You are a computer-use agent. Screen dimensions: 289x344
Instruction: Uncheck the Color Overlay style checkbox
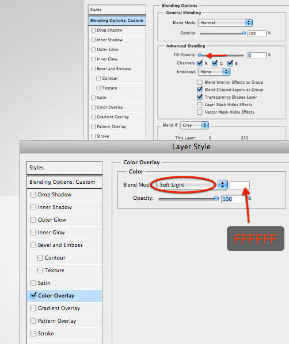(33, 295)
